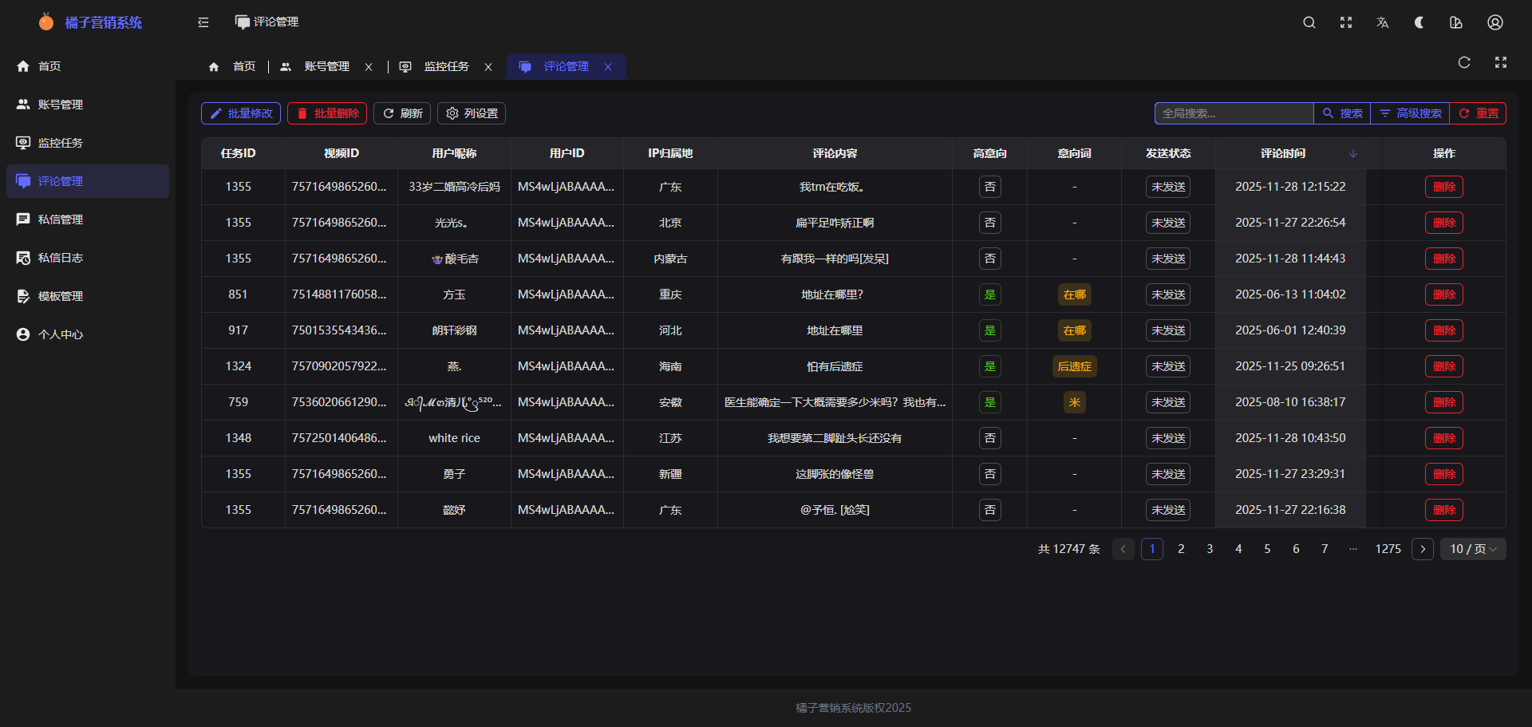
Task: Enter fullscreen using the header expand icon
Action: point(1346,22)
